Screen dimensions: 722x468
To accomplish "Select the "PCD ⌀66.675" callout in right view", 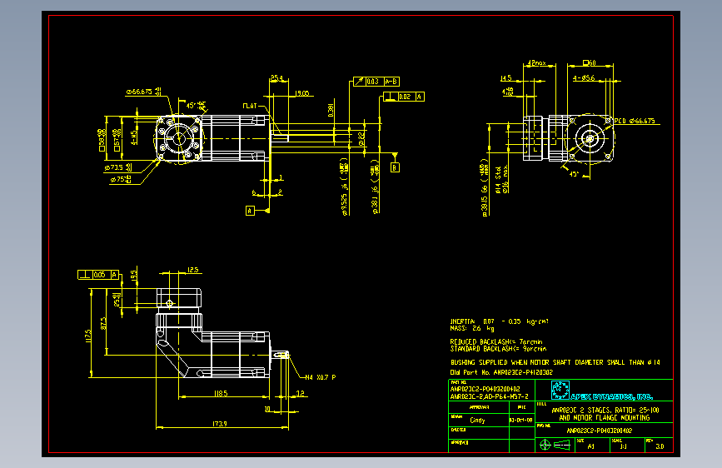I will click(635, 121).
